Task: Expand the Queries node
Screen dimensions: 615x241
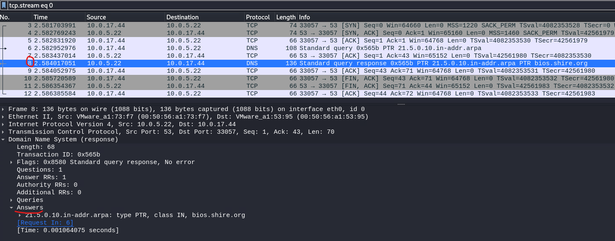Action: [x=11, y=200]
